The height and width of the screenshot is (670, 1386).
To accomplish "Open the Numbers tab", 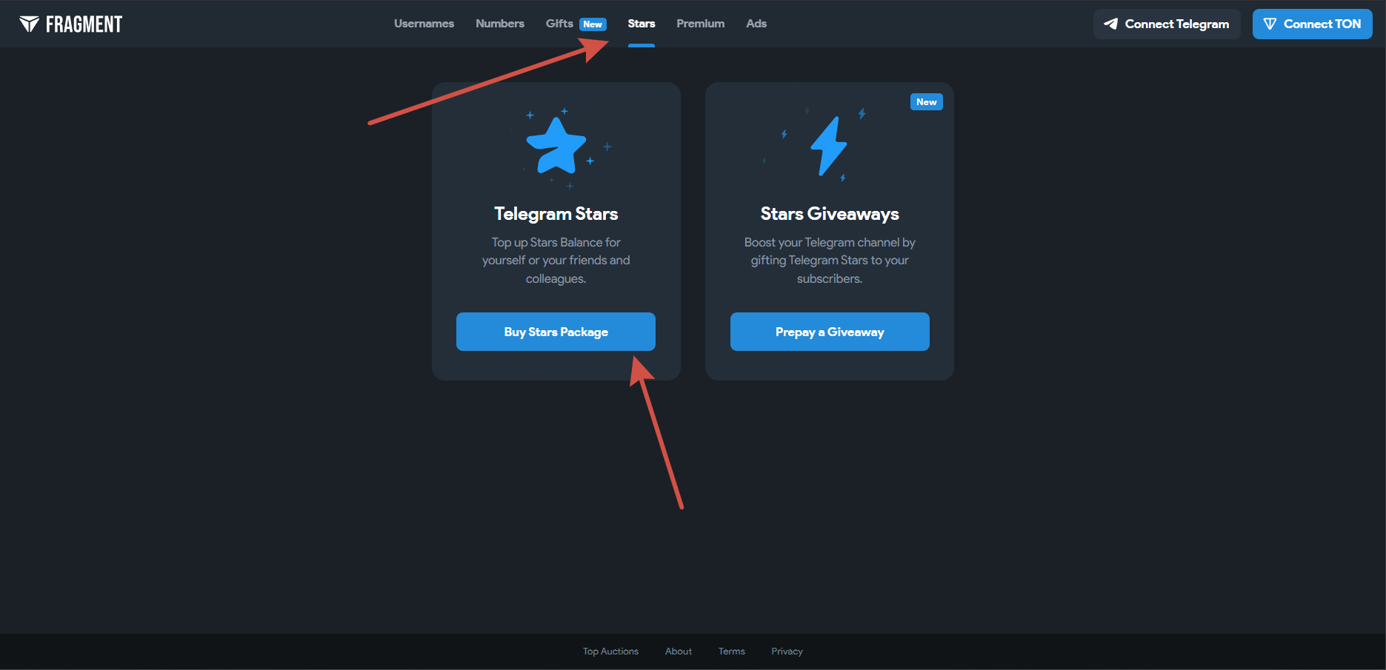I will click(x=500, y=24).
